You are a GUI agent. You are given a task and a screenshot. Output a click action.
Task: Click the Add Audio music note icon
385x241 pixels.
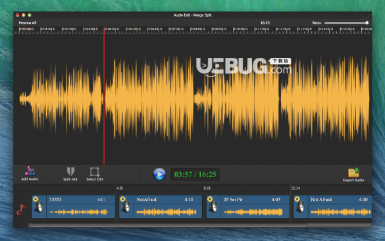30,171
